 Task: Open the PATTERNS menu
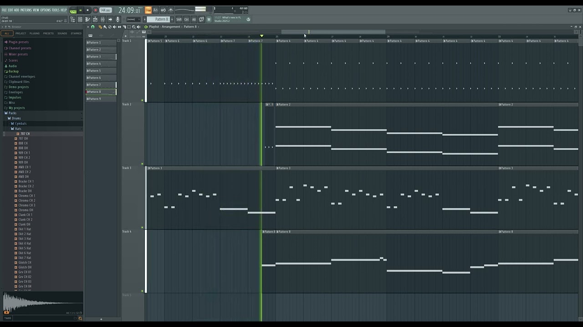(x=26, y=10)
